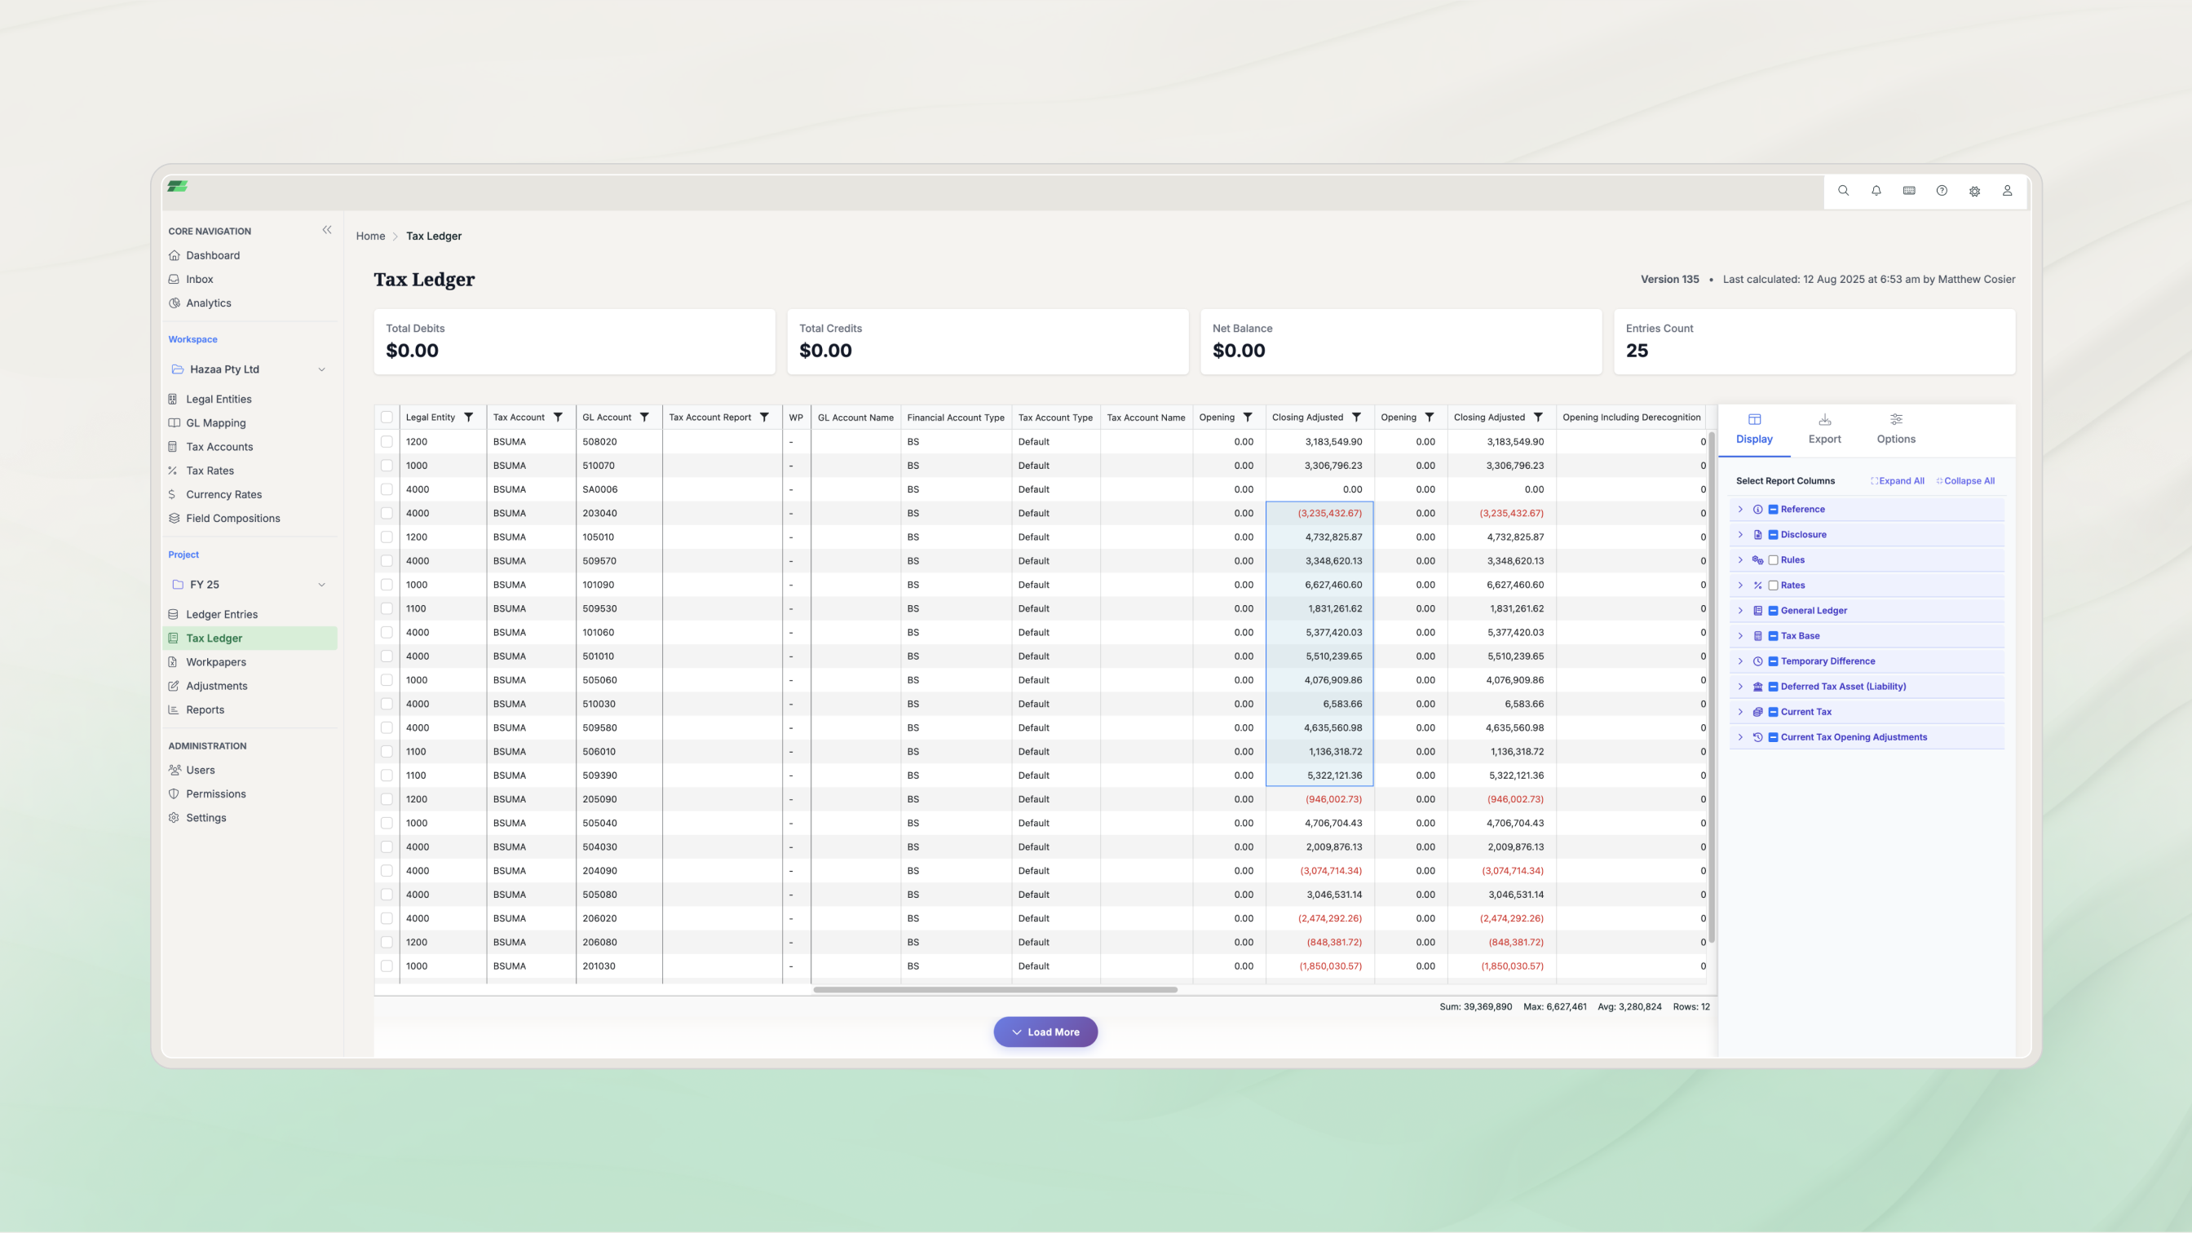Open the keyboard shortcuts icon

pyautogui.click(x=1909, y=191)
